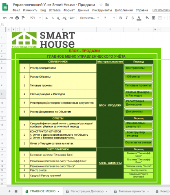This screenshot has height=195, width=170.
Task: Click the merge cells icon
Action: [x=160, y=18]
